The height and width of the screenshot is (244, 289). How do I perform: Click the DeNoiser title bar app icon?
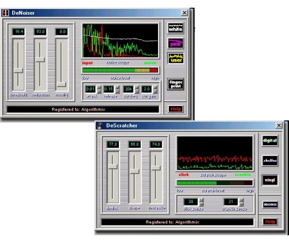5,13
